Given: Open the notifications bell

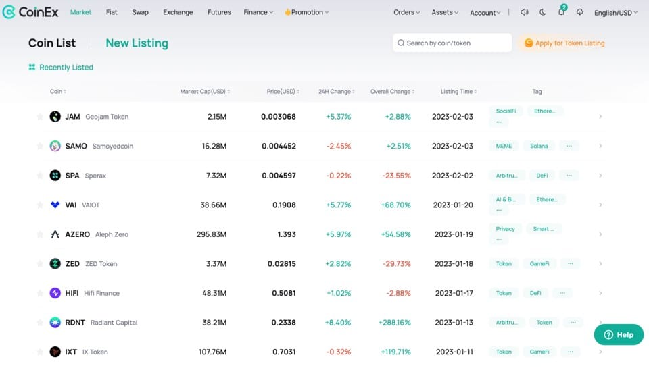Looking at the screenshot, I should (x=561, y=12).
